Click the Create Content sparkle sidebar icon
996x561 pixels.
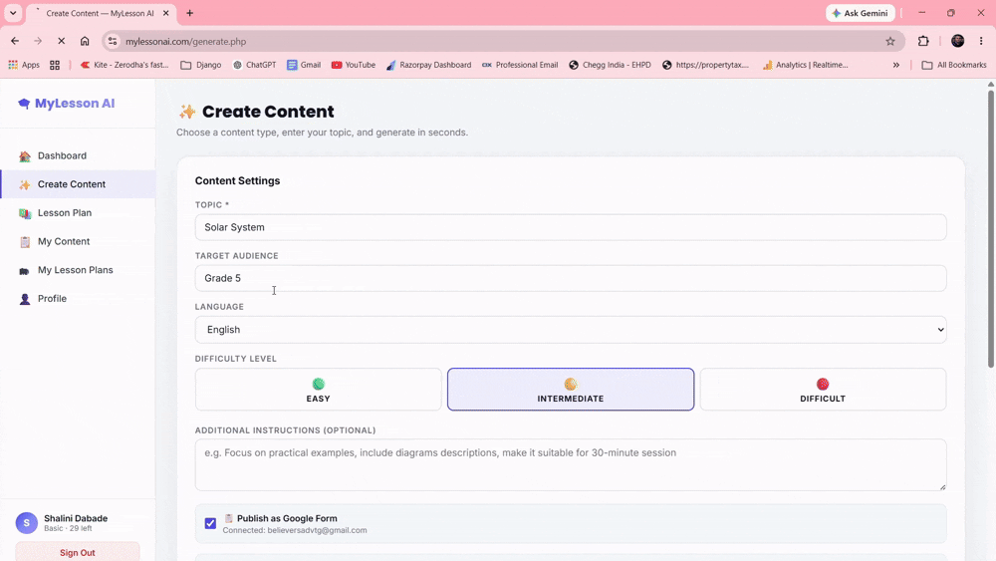click(x=25, y=185)
